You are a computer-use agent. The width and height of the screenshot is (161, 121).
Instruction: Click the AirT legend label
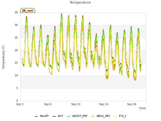[x=60, y=116]
